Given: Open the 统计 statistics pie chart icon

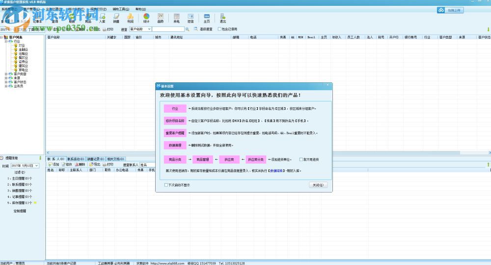Looking at the screenshot, I should [x=146, y=18].
